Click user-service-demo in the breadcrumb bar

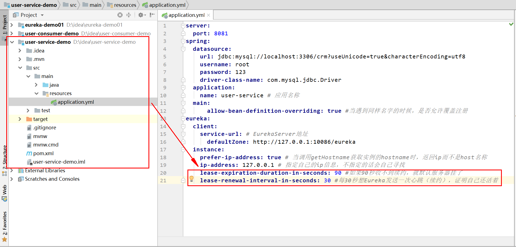coord(31,5)
